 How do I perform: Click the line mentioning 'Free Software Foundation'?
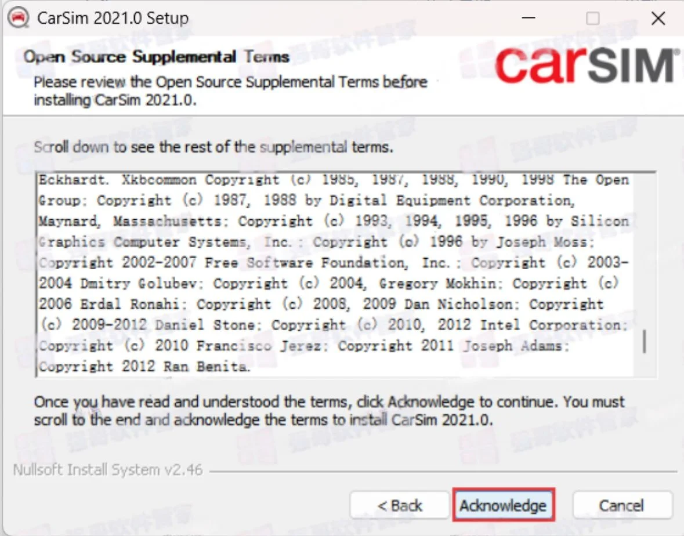(334, 263)
